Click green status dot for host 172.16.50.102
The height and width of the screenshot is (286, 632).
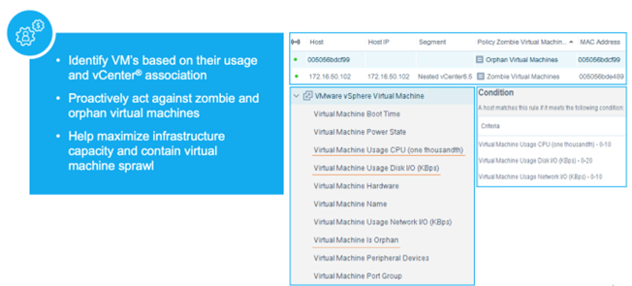297,76
